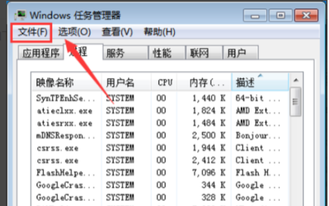Screen dimensions: 329x206
Task: Select the SynTPEnhSe... process name
Action: click(x=65, y=98)
